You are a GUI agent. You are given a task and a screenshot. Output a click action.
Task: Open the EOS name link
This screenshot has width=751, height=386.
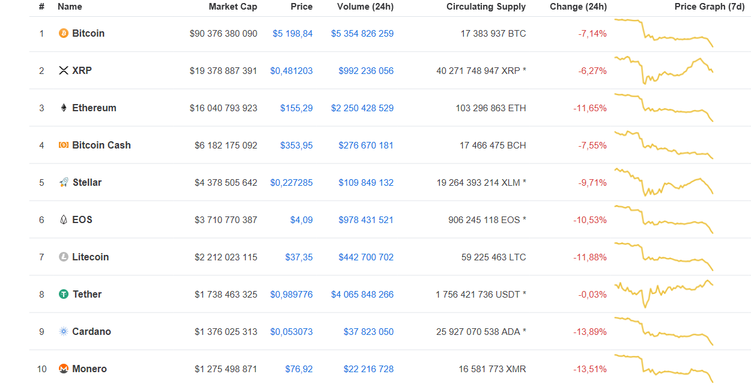pyautogui.click(x=82, y=220)
